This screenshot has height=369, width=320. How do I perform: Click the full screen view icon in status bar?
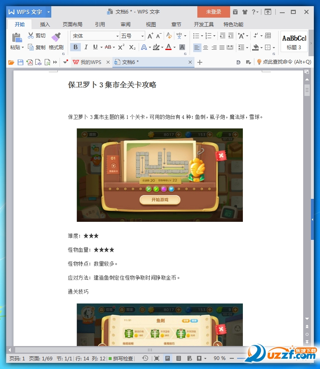(157, 358)
